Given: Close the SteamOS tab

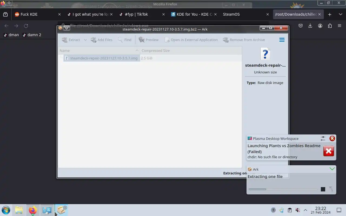Looking at the screenshot, I should point(267,14).
